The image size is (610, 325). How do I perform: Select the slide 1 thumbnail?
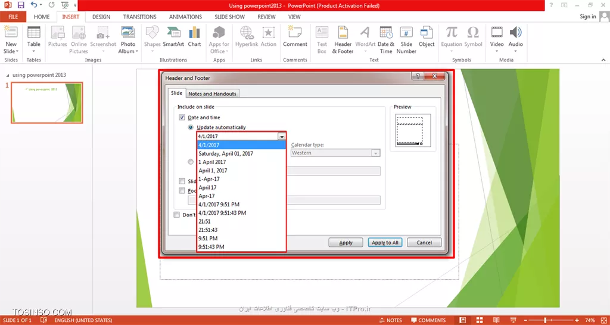(46, 103)
